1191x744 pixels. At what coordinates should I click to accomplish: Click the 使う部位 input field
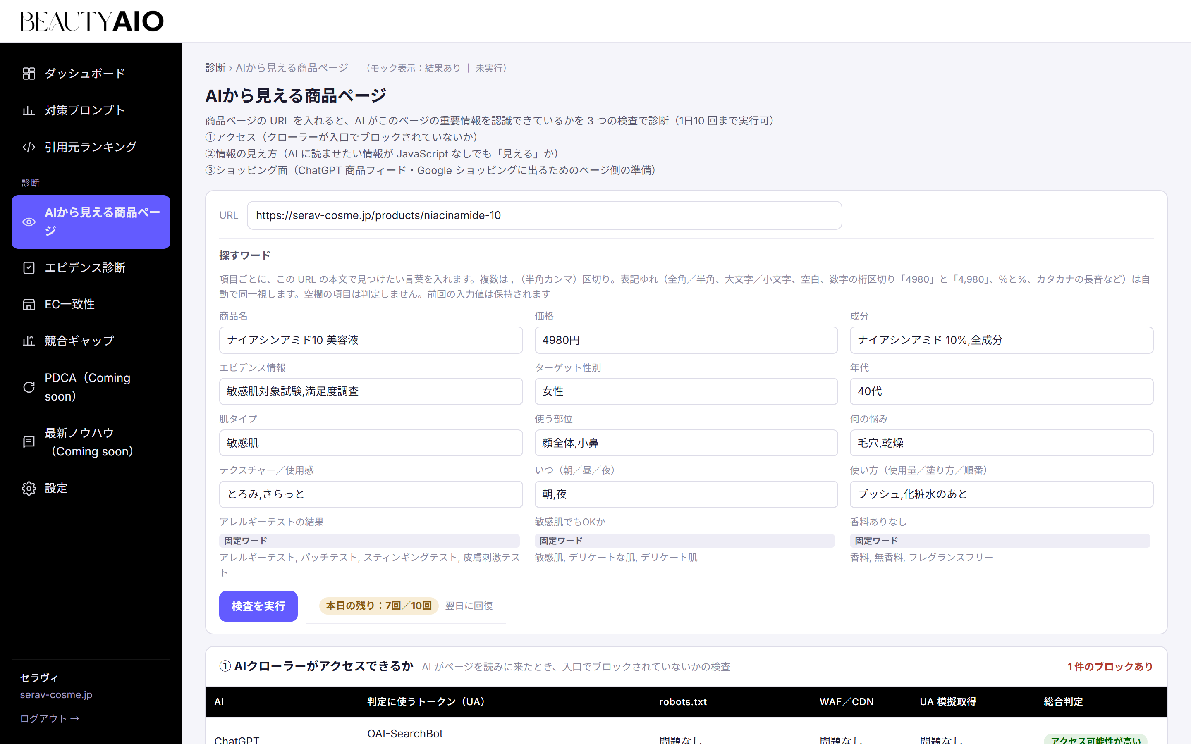tap(686, 443)
